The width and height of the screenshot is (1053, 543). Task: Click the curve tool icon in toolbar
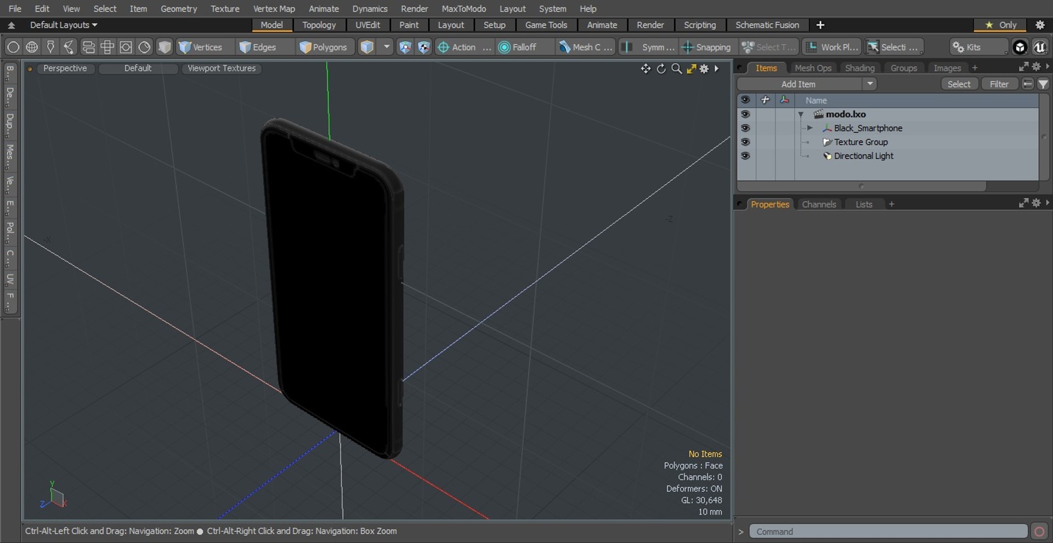pyautogui.click(x=69, y=47)
